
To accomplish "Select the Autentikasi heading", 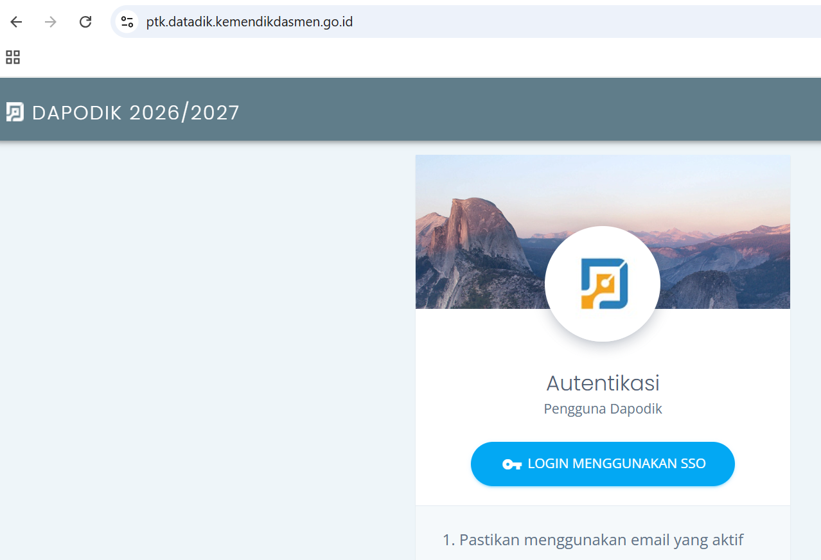I will [603, 383].
